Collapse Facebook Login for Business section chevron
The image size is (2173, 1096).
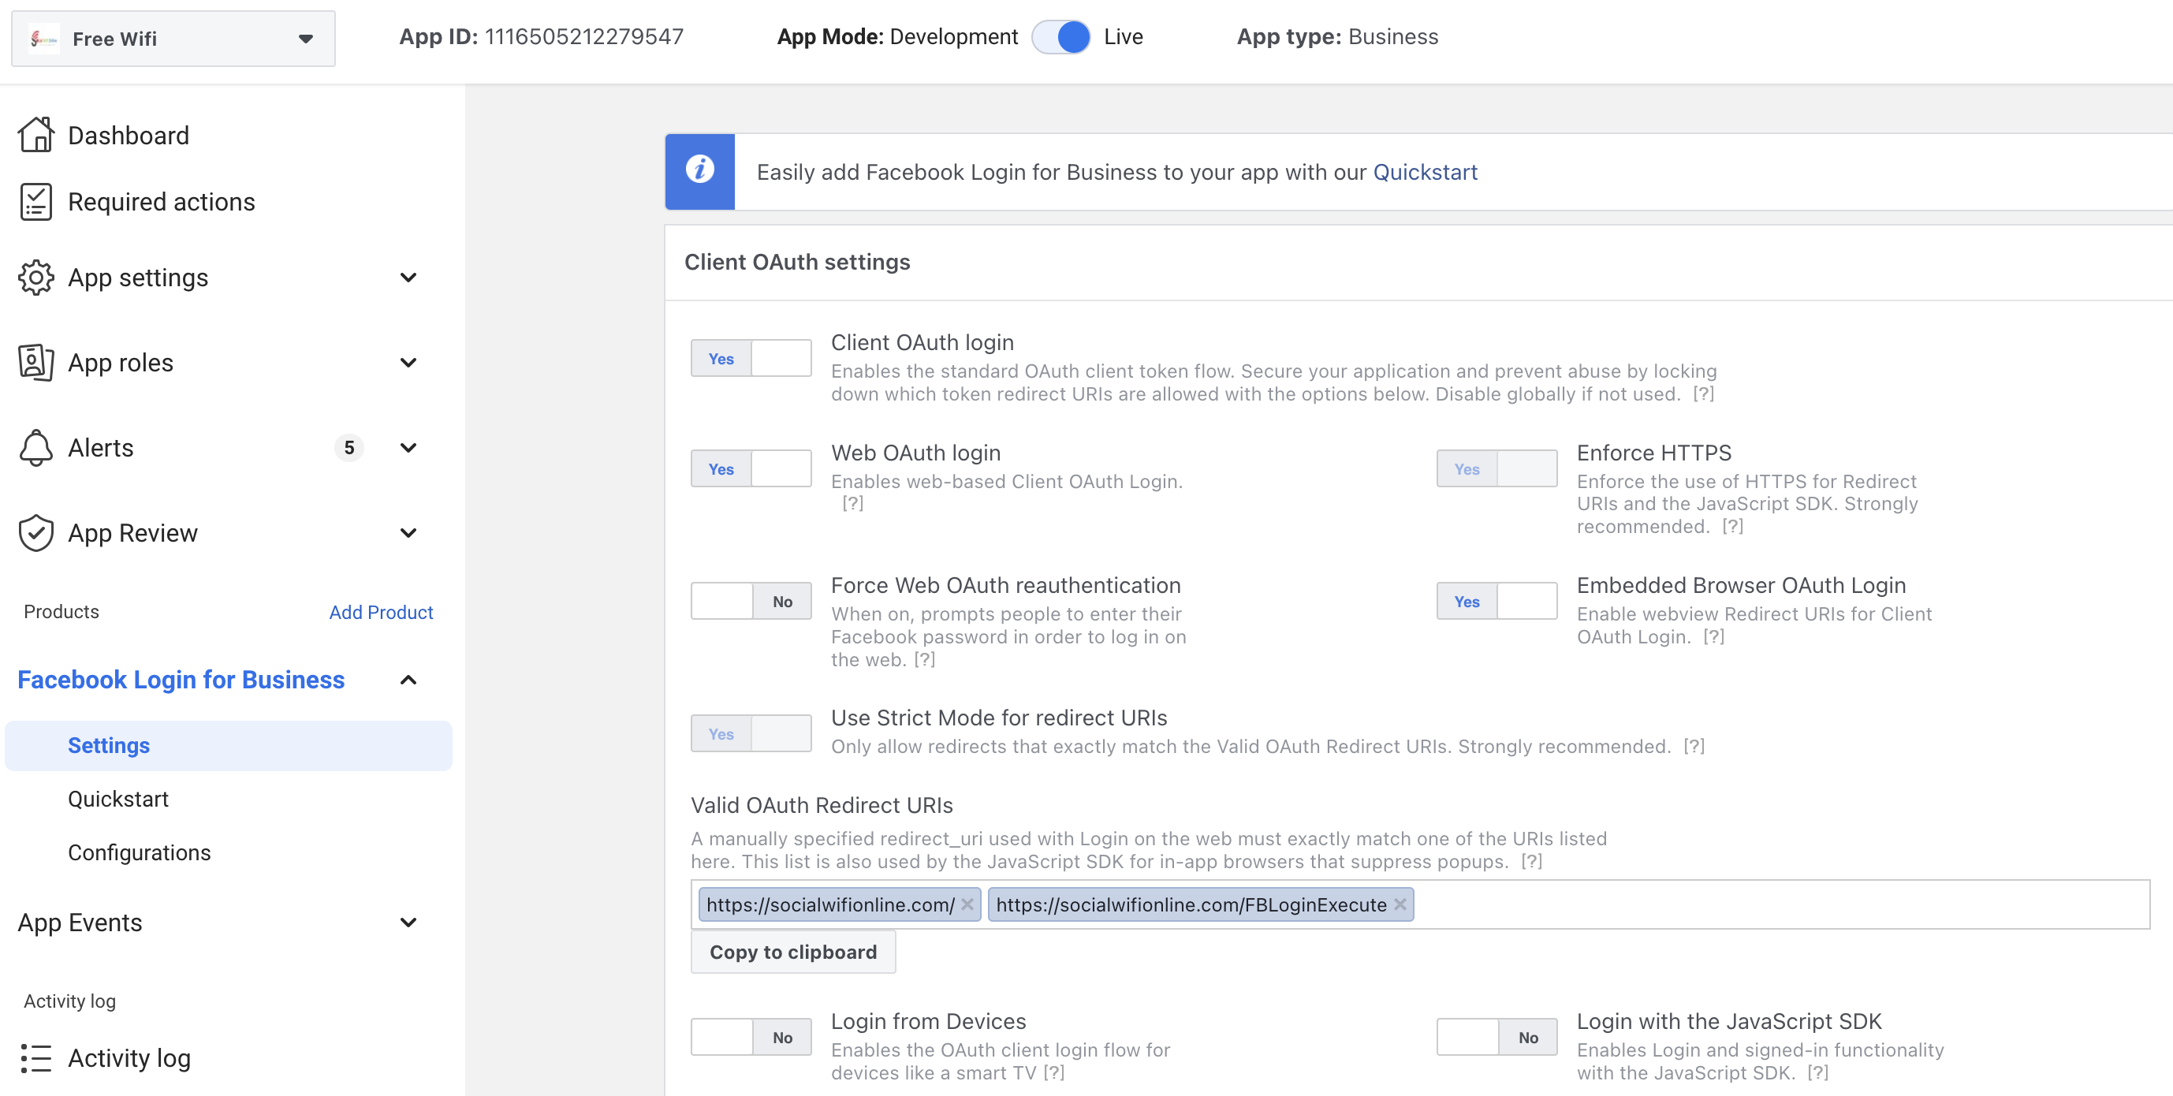[x=408, y=680]
